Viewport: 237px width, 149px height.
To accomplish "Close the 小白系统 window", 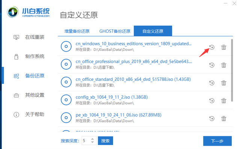I will tap(234, 3).
